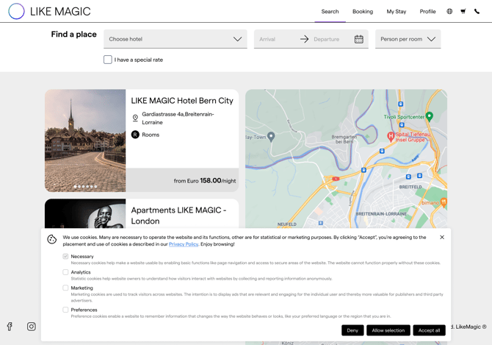Close the cookie banner with X
Image resolution: width=492 pixels, height=345 pixels.
[x=442, y=238]
